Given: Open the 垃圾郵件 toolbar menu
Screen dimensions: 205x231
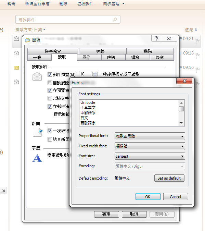Looking at the screenshot, I should pos(85,4).
